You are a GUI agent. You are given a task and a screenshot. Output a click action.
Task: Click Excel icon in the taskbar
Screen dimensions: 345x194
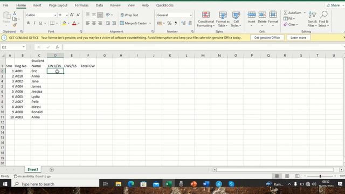[x=169, y=184]
